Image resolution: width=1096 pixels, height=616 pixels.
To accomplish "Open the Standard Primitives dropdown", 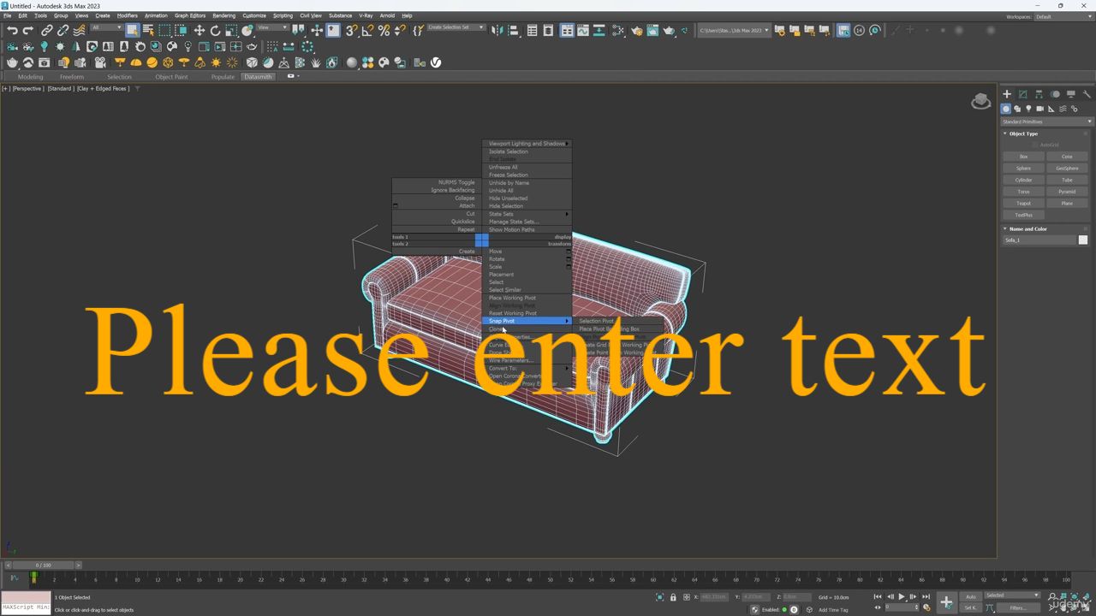I will pyautogui.click(x=1046, y=121).
